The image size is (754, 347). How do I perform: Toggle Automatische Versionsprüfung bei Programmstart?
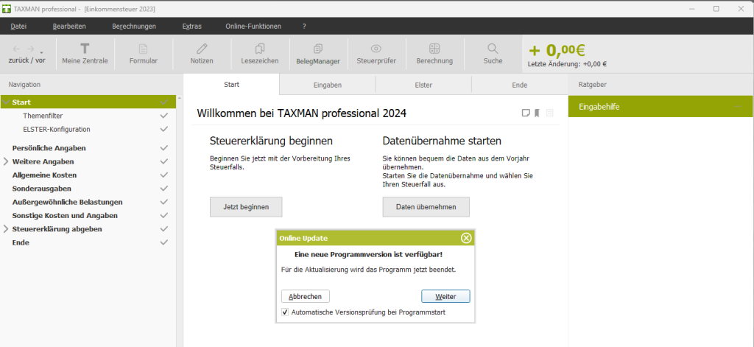tap(285, 312)
